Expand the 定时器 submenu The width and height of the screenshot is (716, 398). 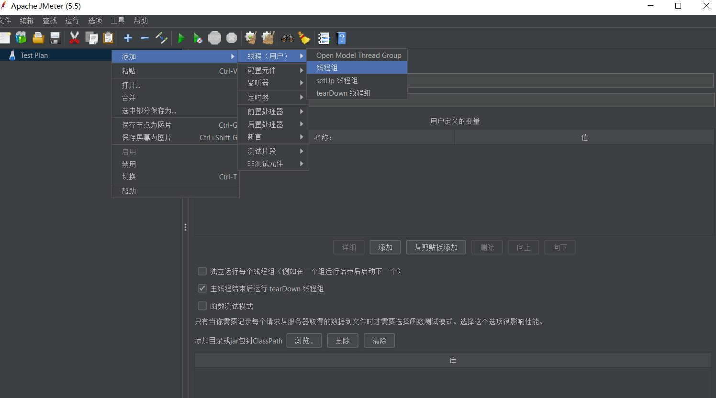(273, 97)
